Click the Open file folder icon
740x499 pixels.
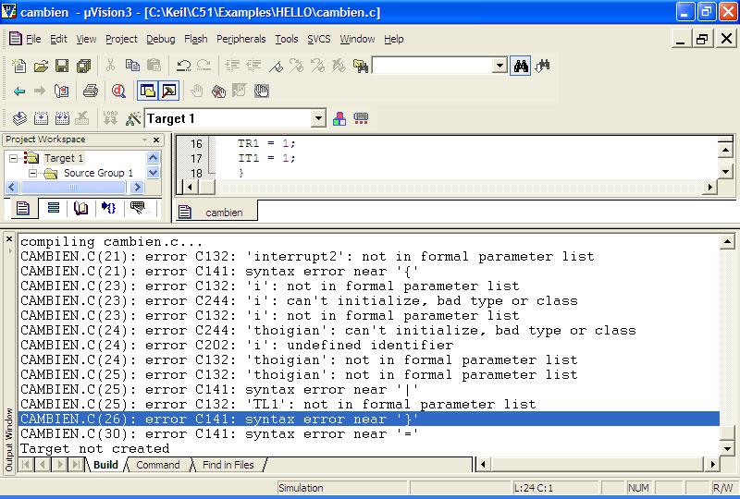[41, 66]
